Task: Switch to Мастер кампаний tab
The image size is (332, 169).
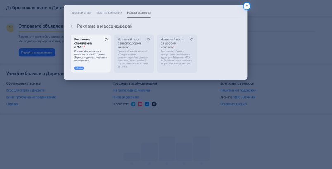Action: coord(109,13)
